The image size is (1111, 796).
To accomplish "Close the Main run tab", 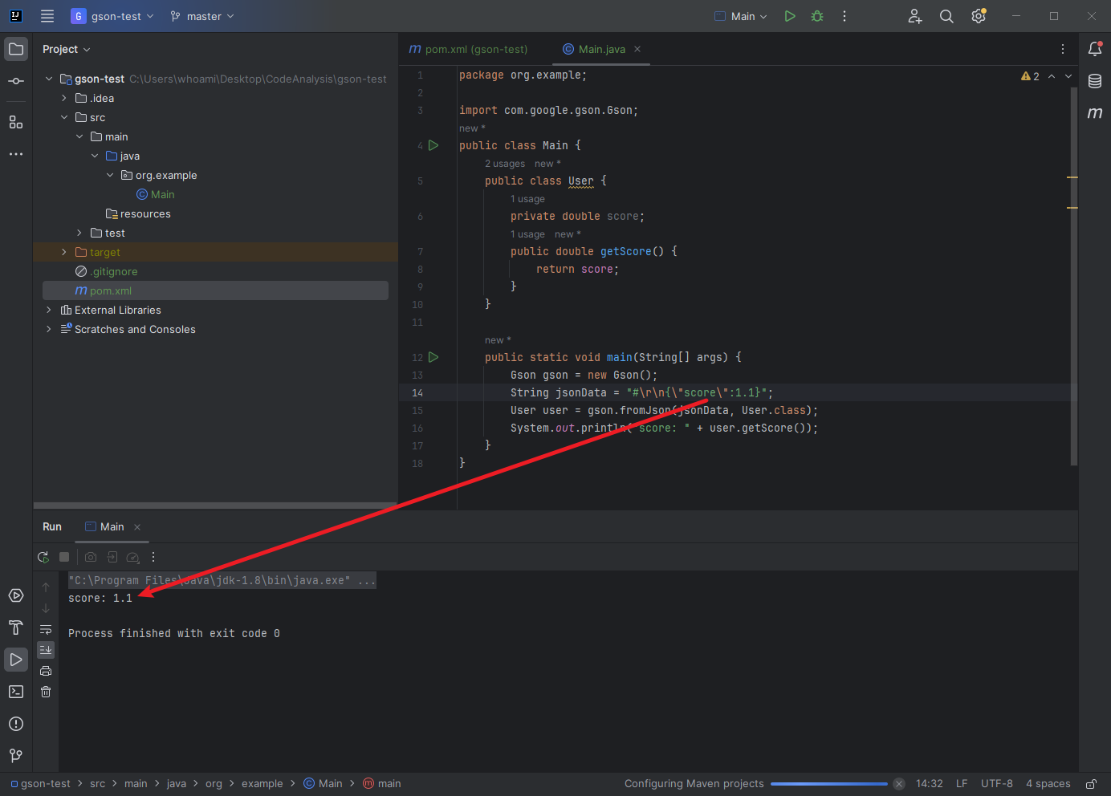I will [137, 527].
